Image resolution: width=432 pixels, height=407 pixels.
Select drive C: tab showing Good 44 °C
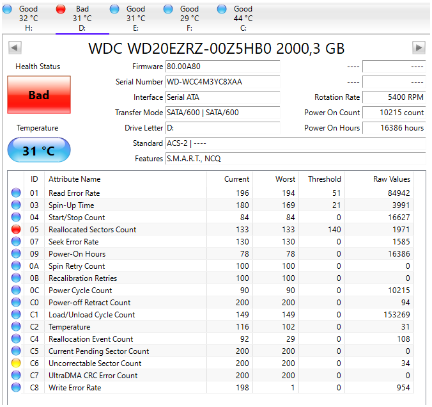tap(243, 18)
